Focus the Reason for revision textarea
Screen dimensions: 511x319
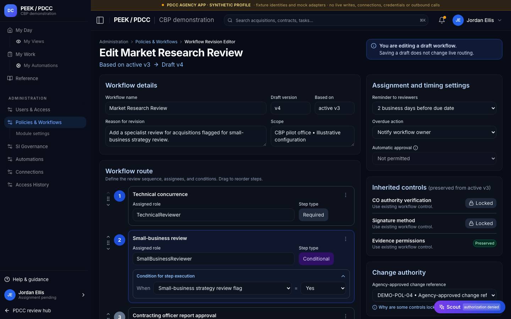(186, 136)
